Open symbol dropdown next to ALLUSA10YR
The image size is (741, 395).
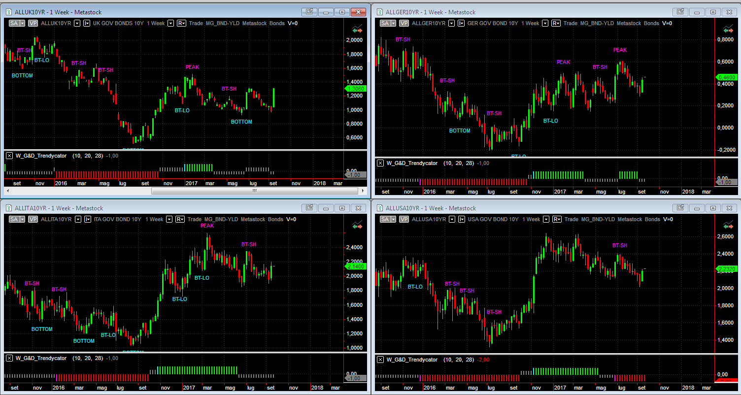(452, 219)
